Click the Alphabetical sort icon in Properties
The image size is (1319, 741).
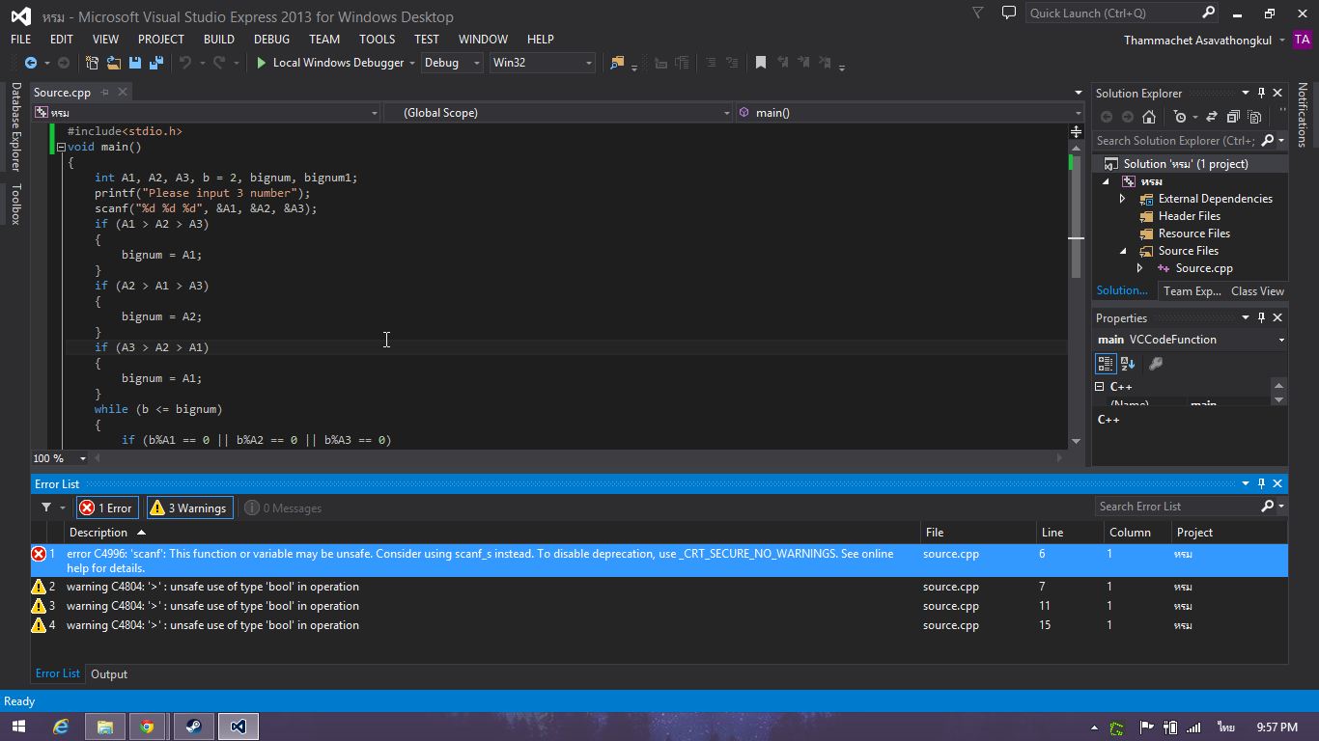(x=1128, y=364)
